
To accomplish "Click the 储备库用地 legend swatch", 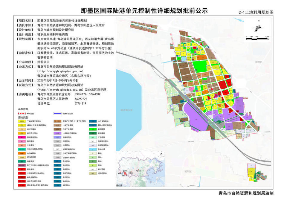I will point(57,137).
